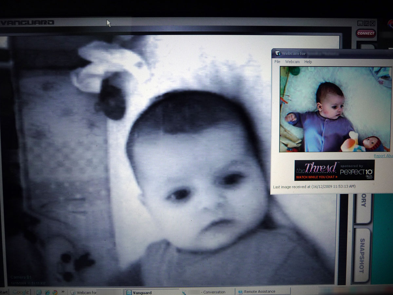This screenshot has height=295, width=393.
Task: Click the Report Abuse link
Action: coord(384,156)
